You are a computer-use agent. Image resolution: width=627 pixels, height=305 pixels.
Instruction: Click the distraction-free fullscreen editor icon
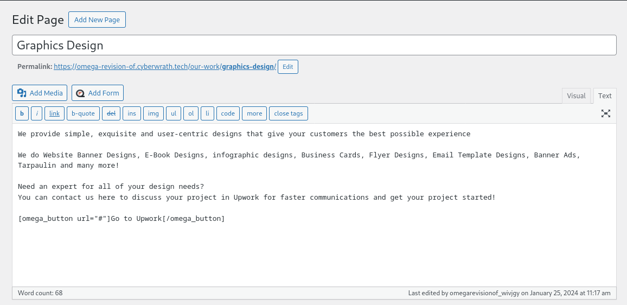pyautogui.click(x=606, y=113)
